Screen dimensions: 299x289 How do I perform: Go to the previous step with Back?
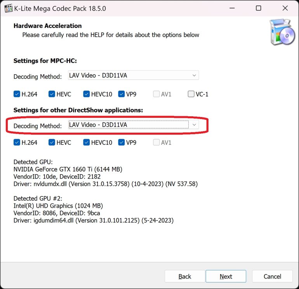(x=185, y=277)
